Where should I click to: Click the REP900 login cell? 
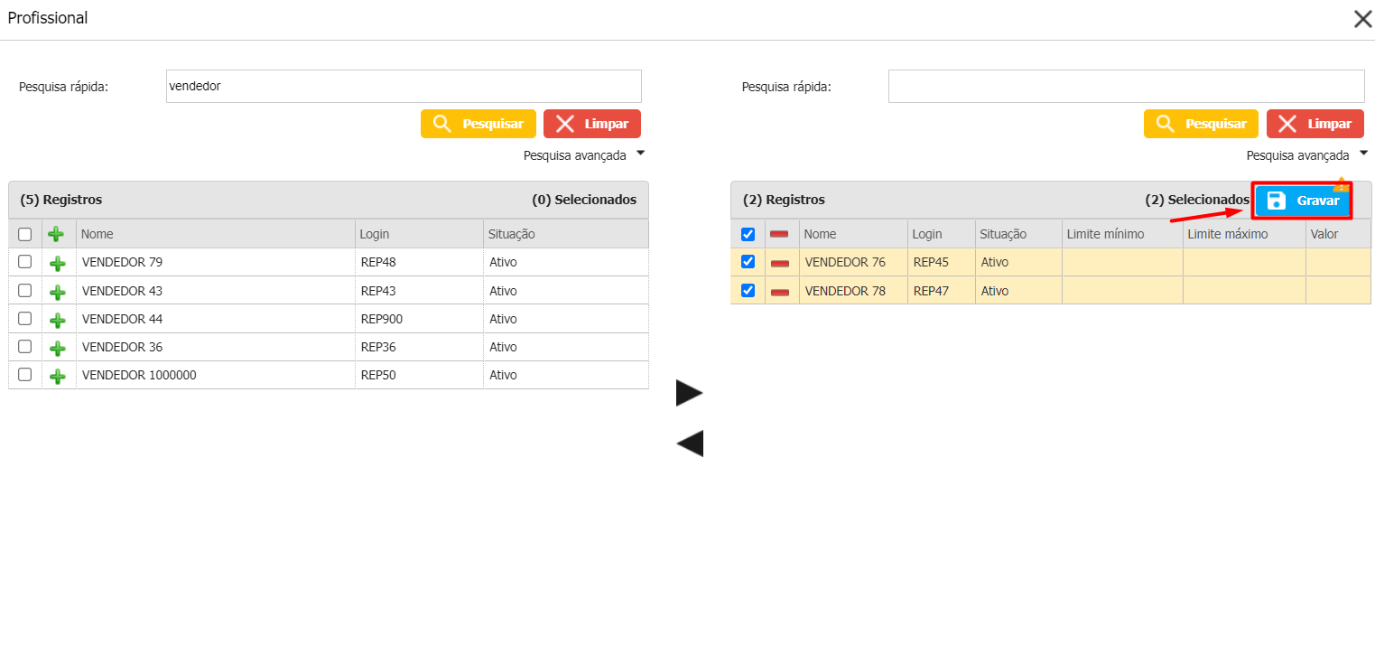click(419, 319)
